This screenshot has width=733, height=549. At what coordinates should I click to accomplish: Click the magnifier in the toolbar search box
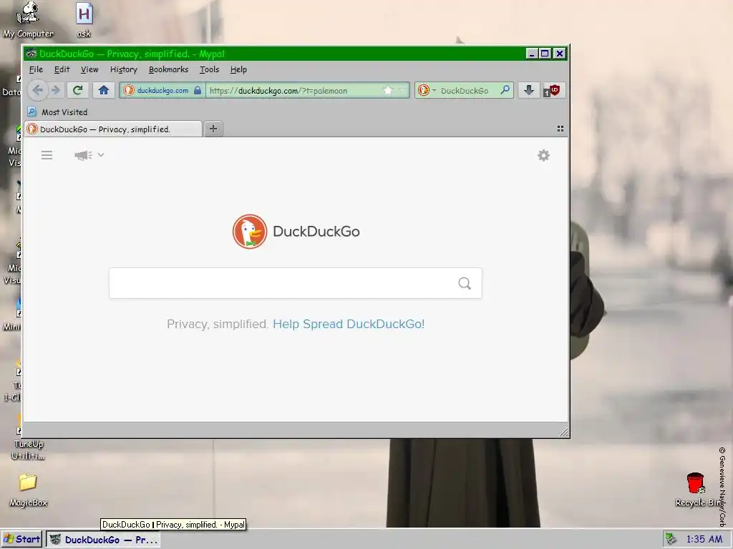pyautogui.click(x=505, y=90)
